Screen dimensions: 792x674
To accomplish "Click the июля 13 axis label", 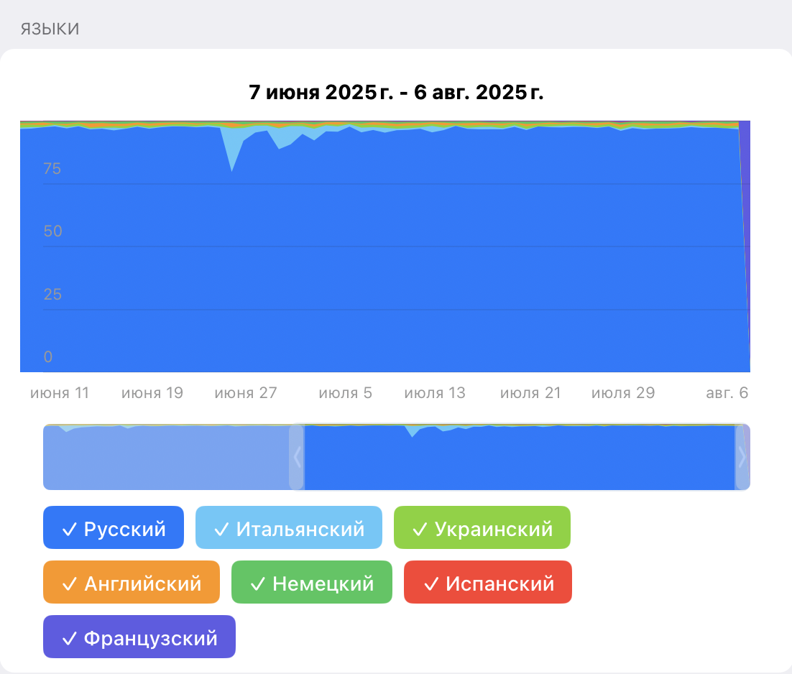I will click(435, 393).
